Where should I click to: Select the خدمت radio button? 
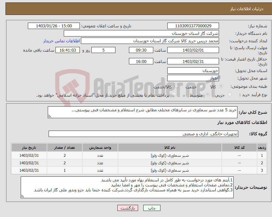(x=201, y=86)
